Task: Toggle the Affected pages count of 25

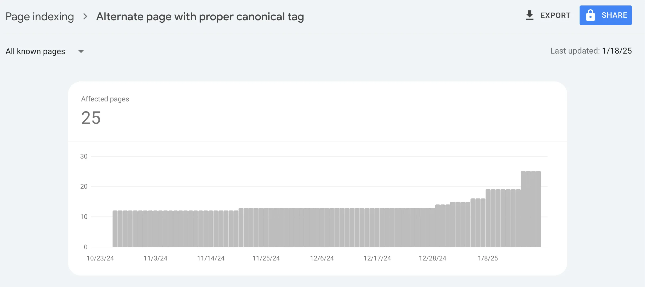Action: 91,118
